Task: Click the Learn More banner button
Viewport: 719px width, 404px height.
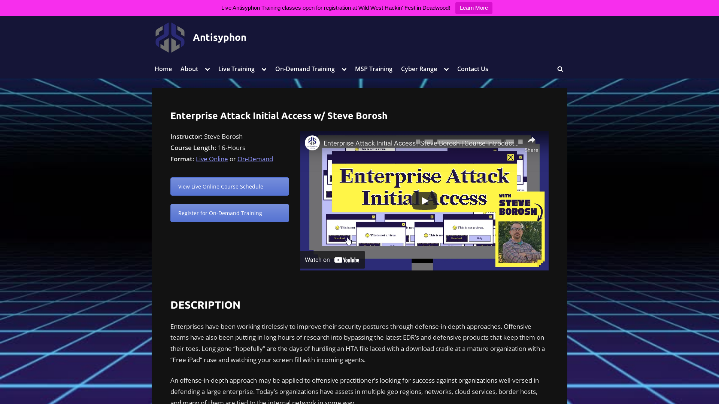Action: [x=474, y=8]
